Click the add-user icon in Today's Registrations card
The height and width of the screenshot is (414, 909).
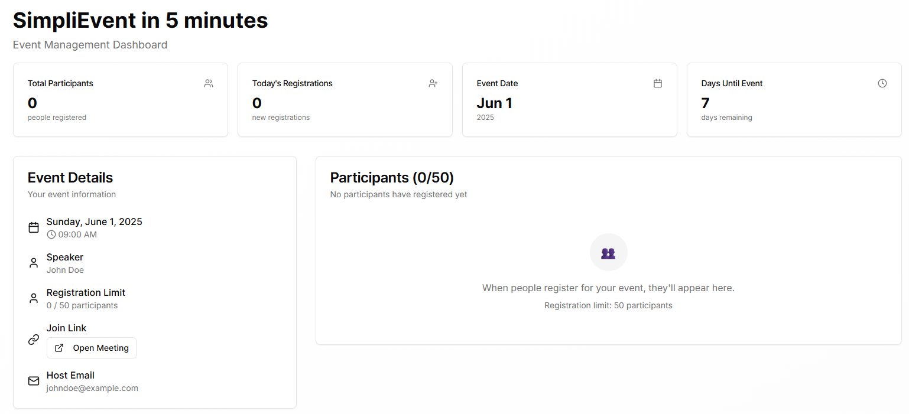[x=433, y=83]
